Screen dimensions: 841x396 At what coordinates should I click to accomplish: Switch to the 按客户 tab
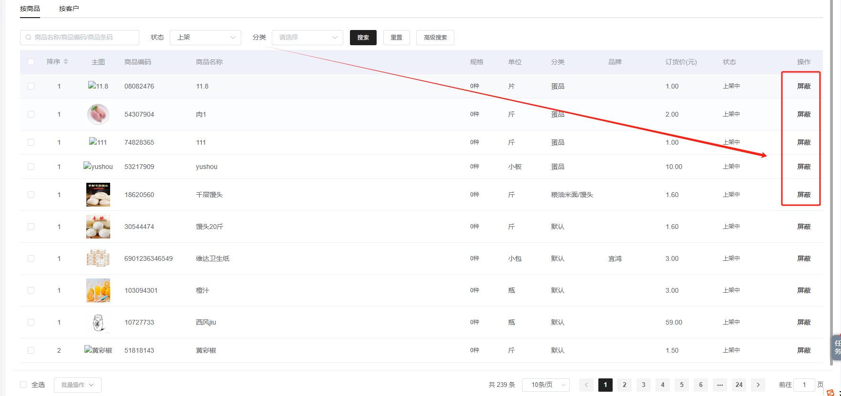click(x=69, y=9)
